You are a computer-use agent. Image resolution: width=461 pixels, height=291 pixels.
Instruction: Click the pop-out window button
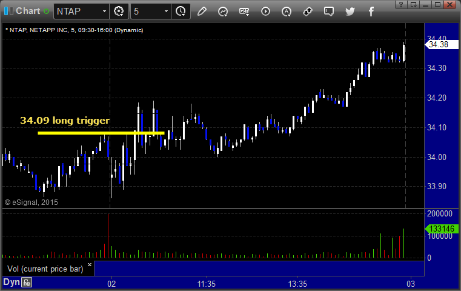[413, 4]
